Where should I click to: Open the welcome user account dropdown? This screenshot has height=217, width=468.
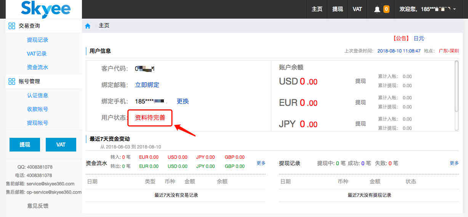427,10
